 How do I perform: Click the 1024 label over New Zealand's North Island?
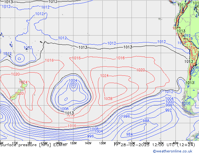23,82
